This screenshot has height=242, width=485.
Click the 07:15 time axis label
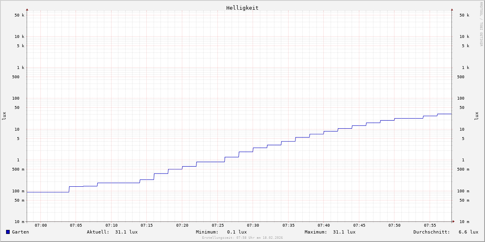pyautogui.click(x=147, y=225)
